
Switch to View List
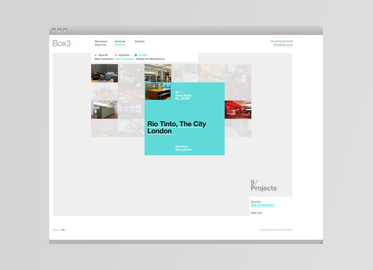click(256, 213)
